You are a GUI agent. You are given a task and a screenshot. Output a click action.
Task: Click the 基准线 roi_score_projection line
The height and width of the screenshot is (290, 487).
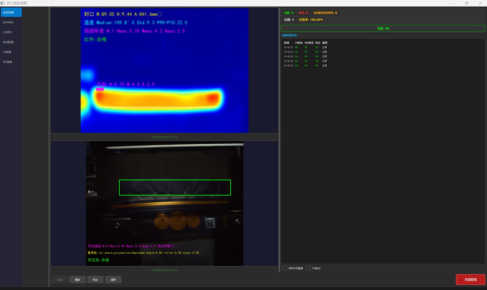143,253
